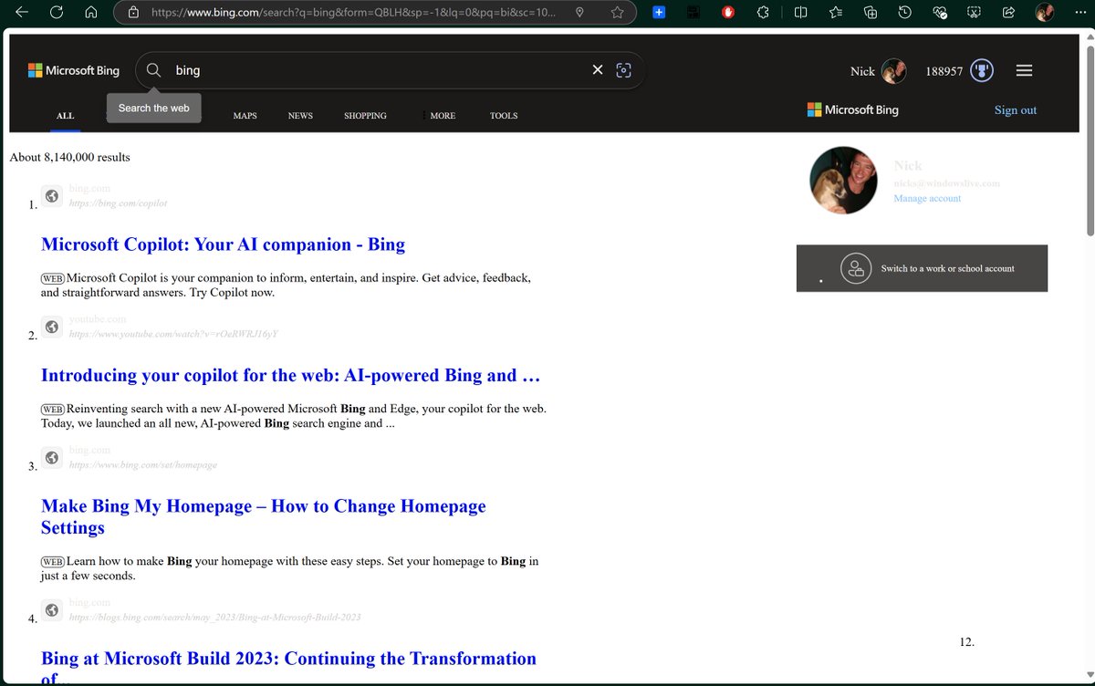The height and width of the screenshot is (686, 1095).
Task: Click the youtube.com watch URL under result 2
Action: (x=172, y=334)
